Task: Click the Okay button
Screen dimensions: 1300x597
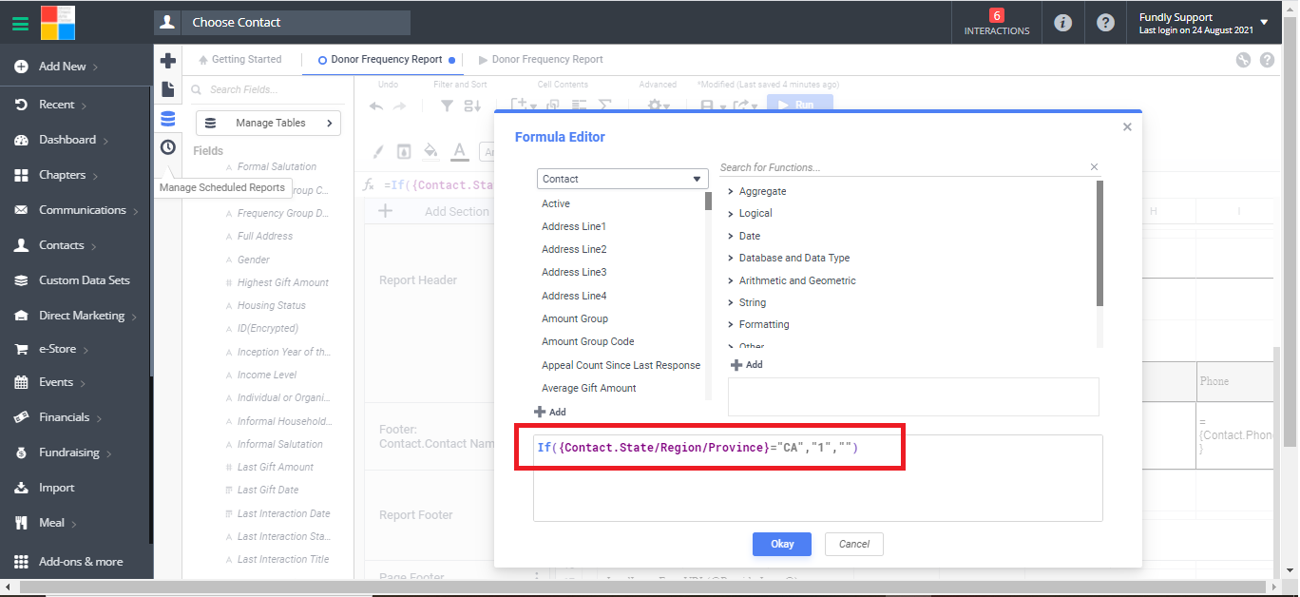Action: pyautogui.click(x=782, y=544)
